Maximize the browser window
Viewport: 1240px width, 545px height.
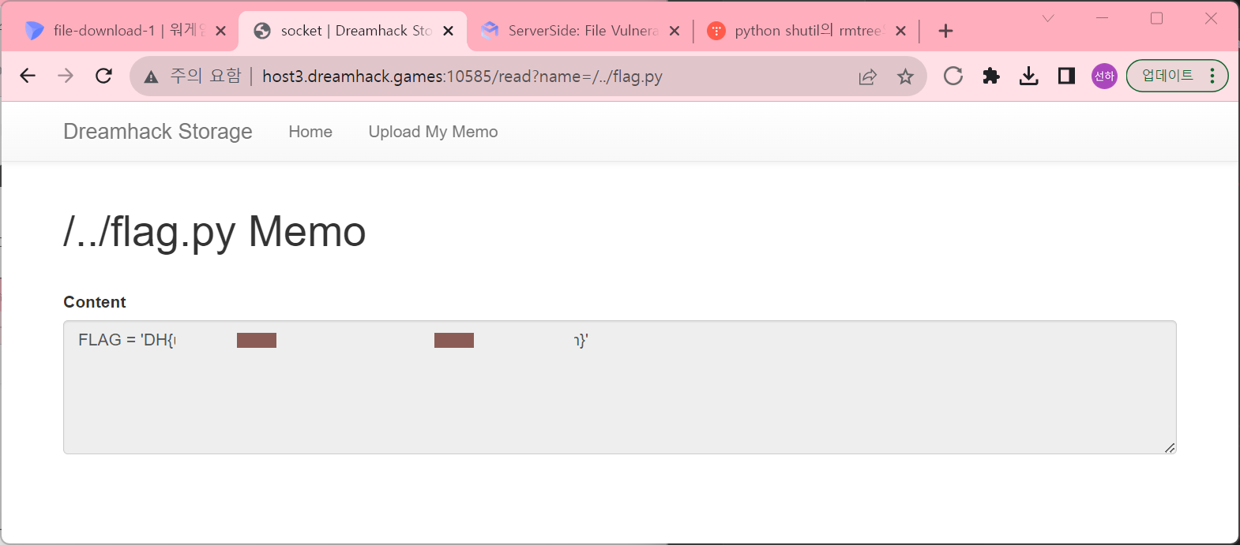coord(1156,18)
